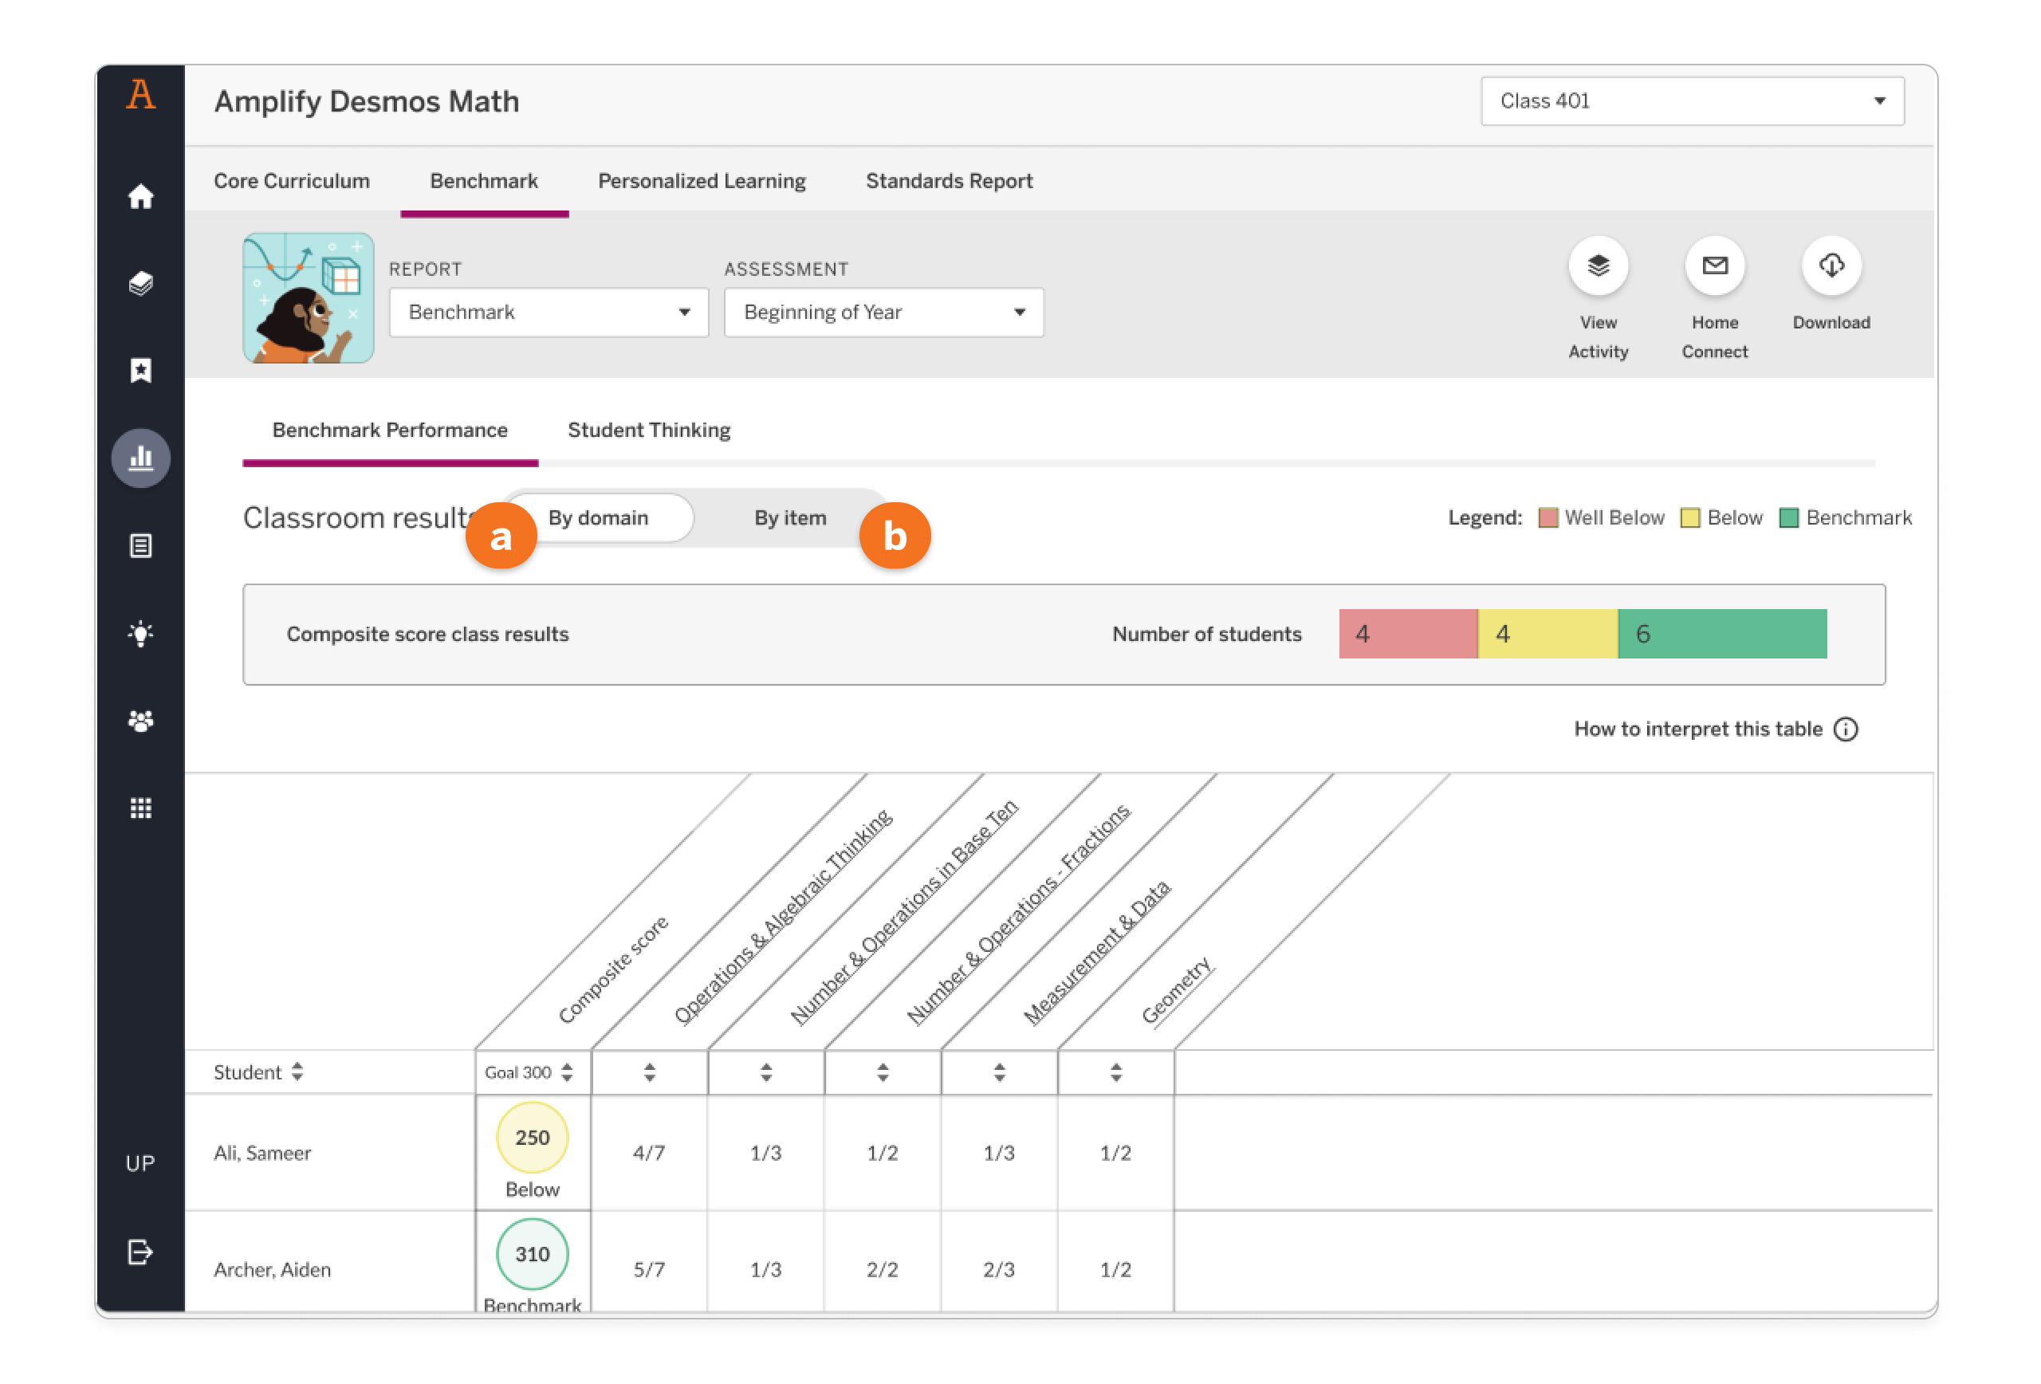Click the View Activity layers icon
The height and width of the screenshot is (1384, 2041).
click(1598, 265)
